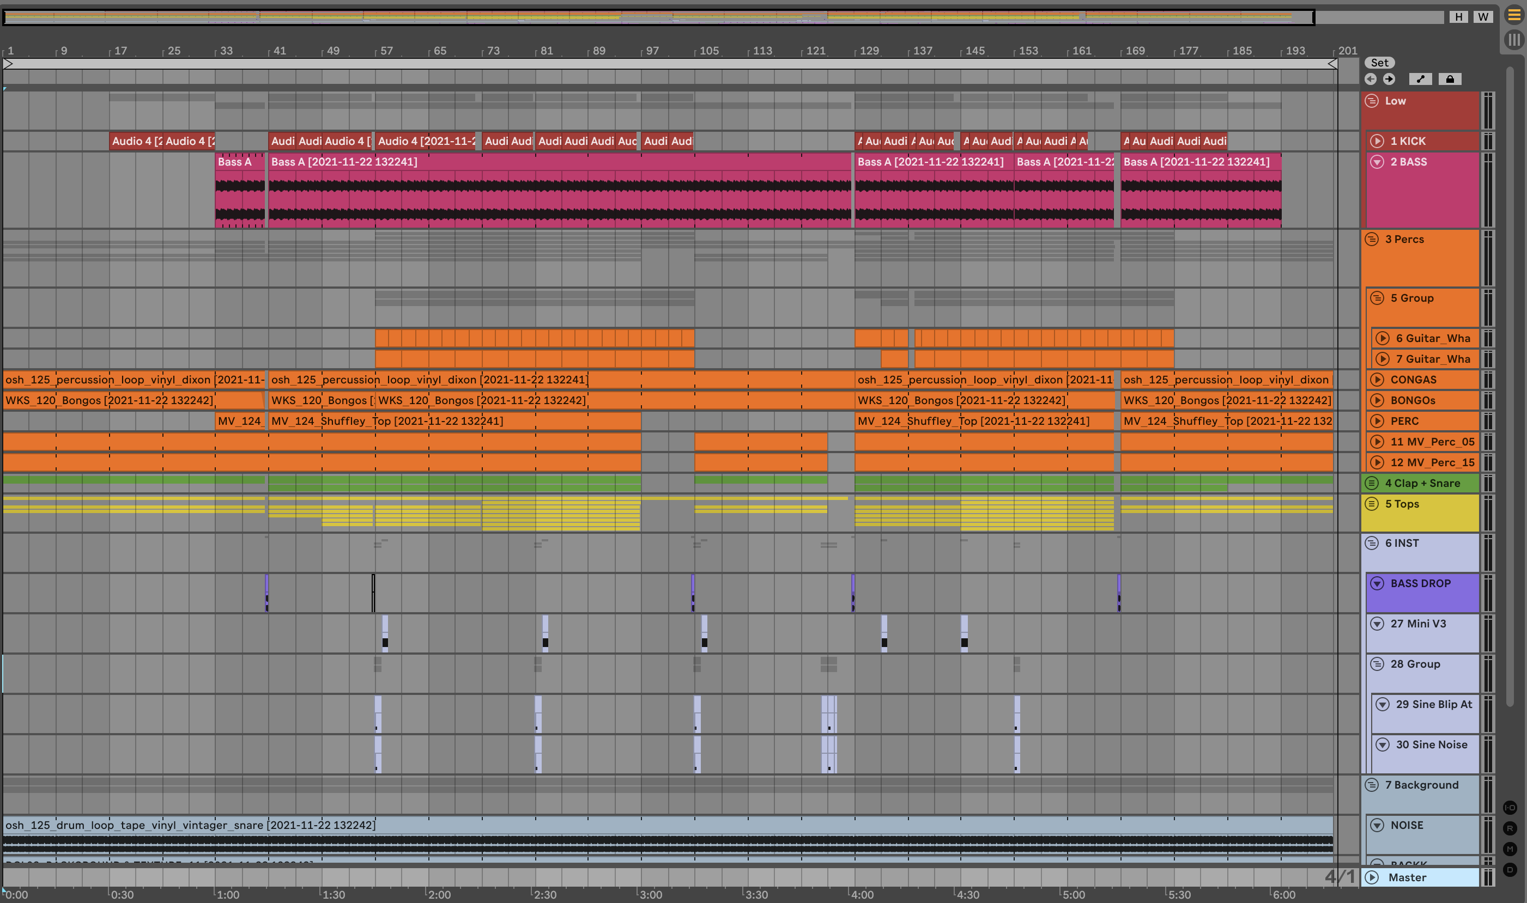
Task: Click the Lock Envelopes padlock icon
Action: coord(1450,79)
